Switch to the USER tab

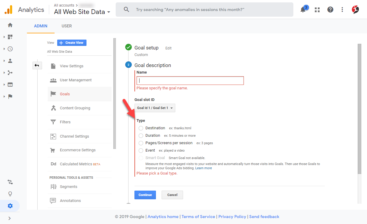[66, 26]
